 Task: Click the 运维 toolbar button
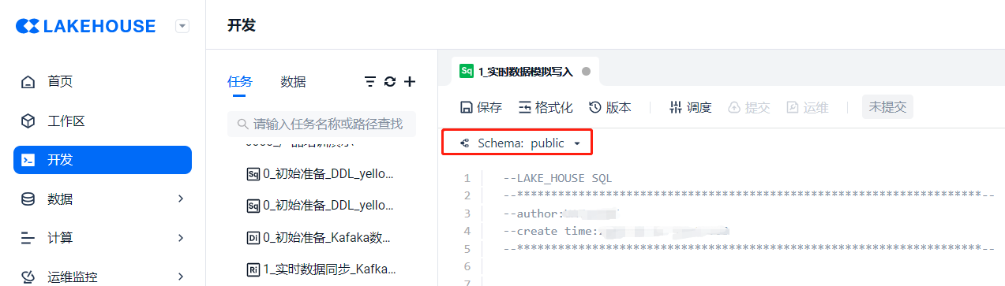click(x=807, y=108)
